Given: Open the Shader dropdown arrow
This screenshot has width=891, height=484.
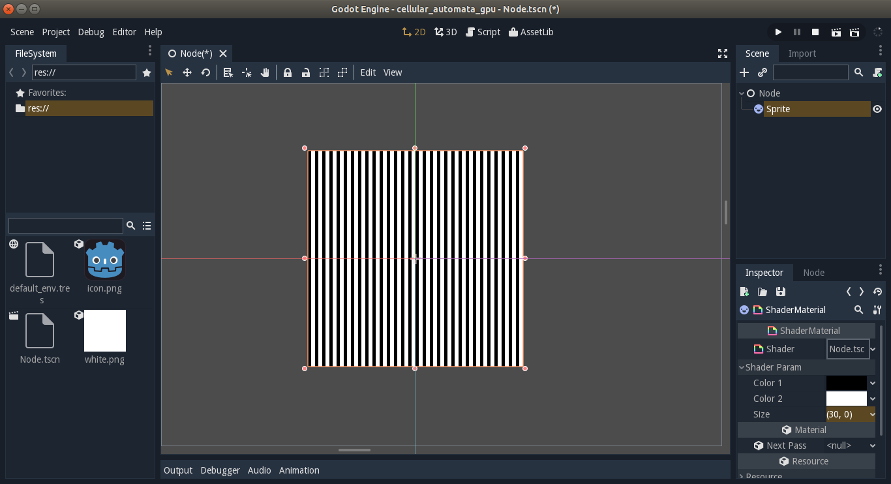Looking at the screenshot, I should (873, 349).
